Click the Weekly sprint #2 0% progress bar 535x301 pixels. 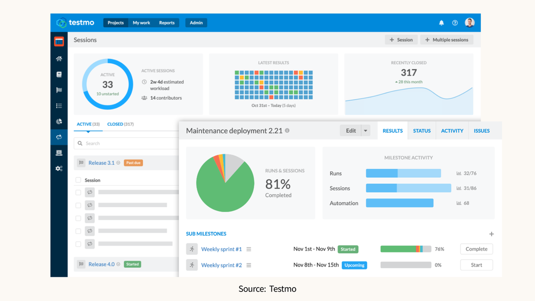point(406,265)
